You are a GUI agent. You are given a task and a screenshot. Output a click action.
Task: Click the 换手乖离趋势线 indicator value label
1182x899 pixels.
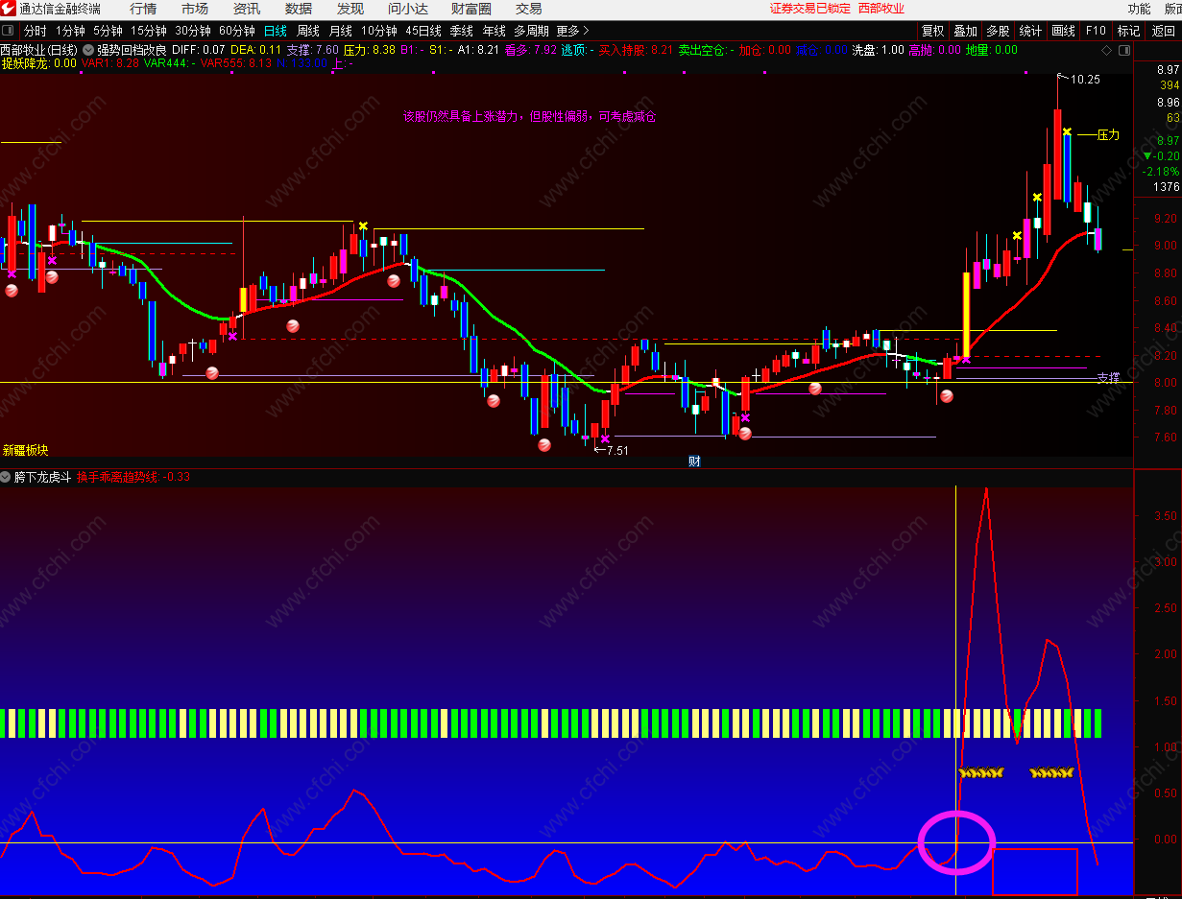(x=133, y=477)
